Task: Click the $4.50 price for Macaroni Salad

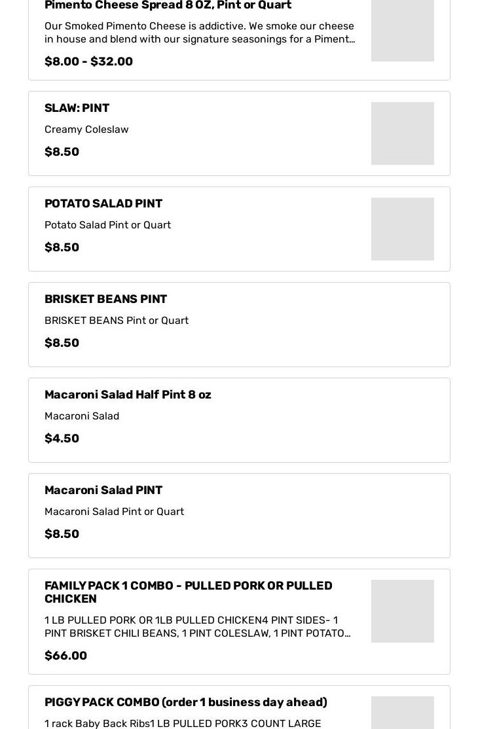Action: pos(62,438)
